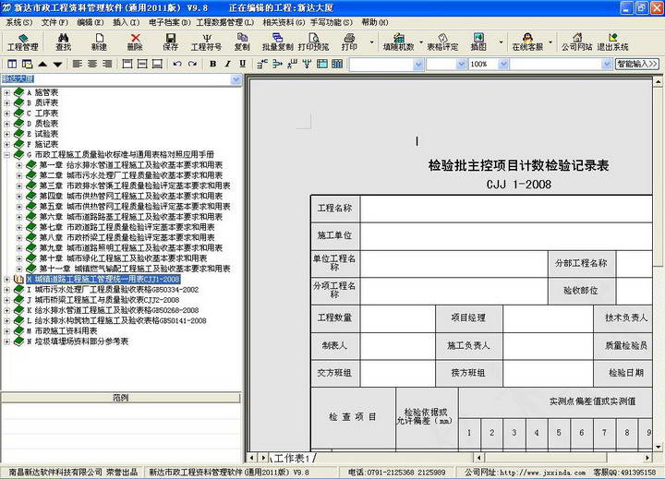The height and width of the screenshot is (479, 665).
Task: Open the 系统(S) menu
Action: pos(19,22)
